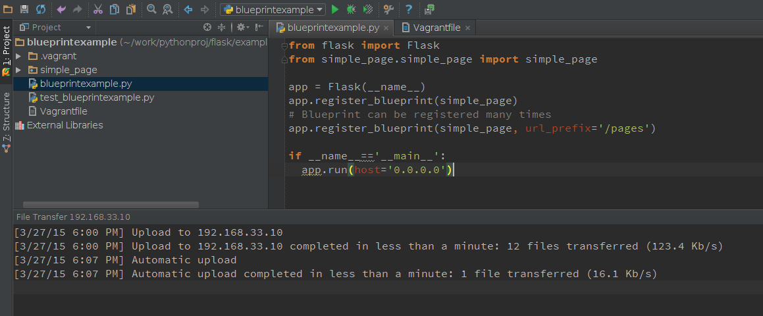Open the Project panel gear settings menu
763x316 pixels.
[x=242, y=27]
